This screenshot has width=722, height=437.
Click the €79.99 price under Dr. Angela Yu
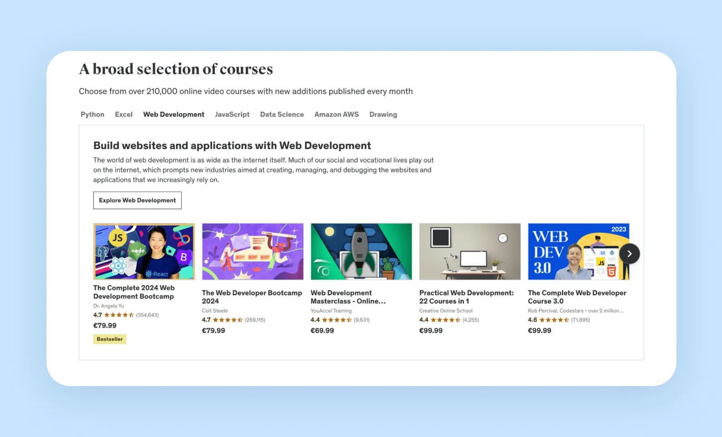[x=105, y=325]
